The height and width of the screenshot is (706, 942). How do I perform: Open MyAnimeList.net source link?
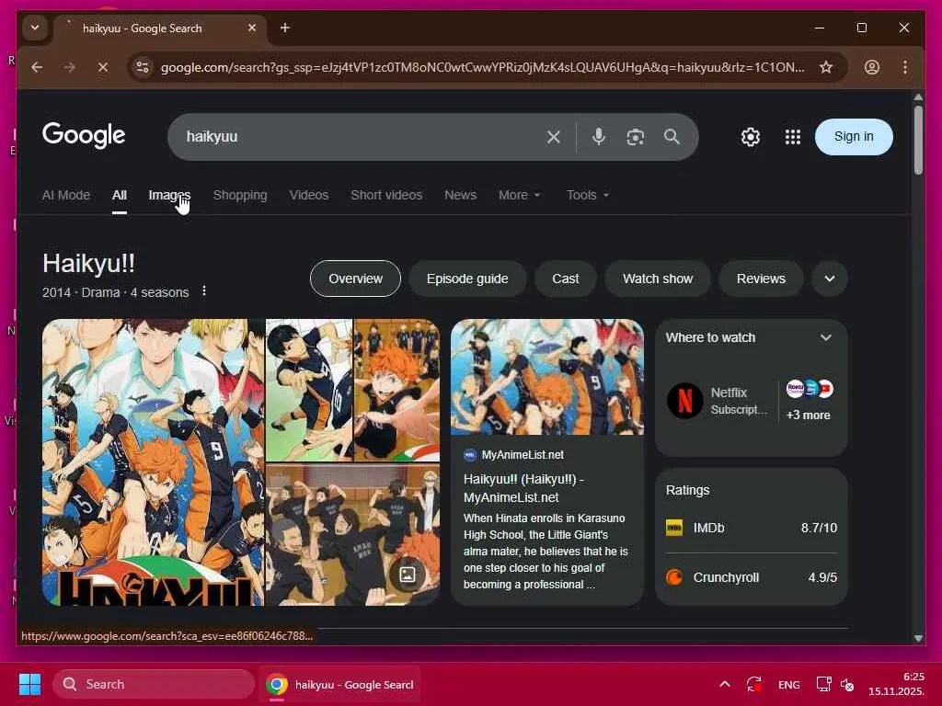coord(523,455)
